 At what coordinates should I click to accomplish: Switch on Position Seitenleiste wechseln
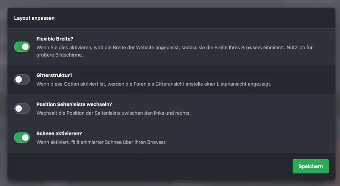tap(22, 109)
